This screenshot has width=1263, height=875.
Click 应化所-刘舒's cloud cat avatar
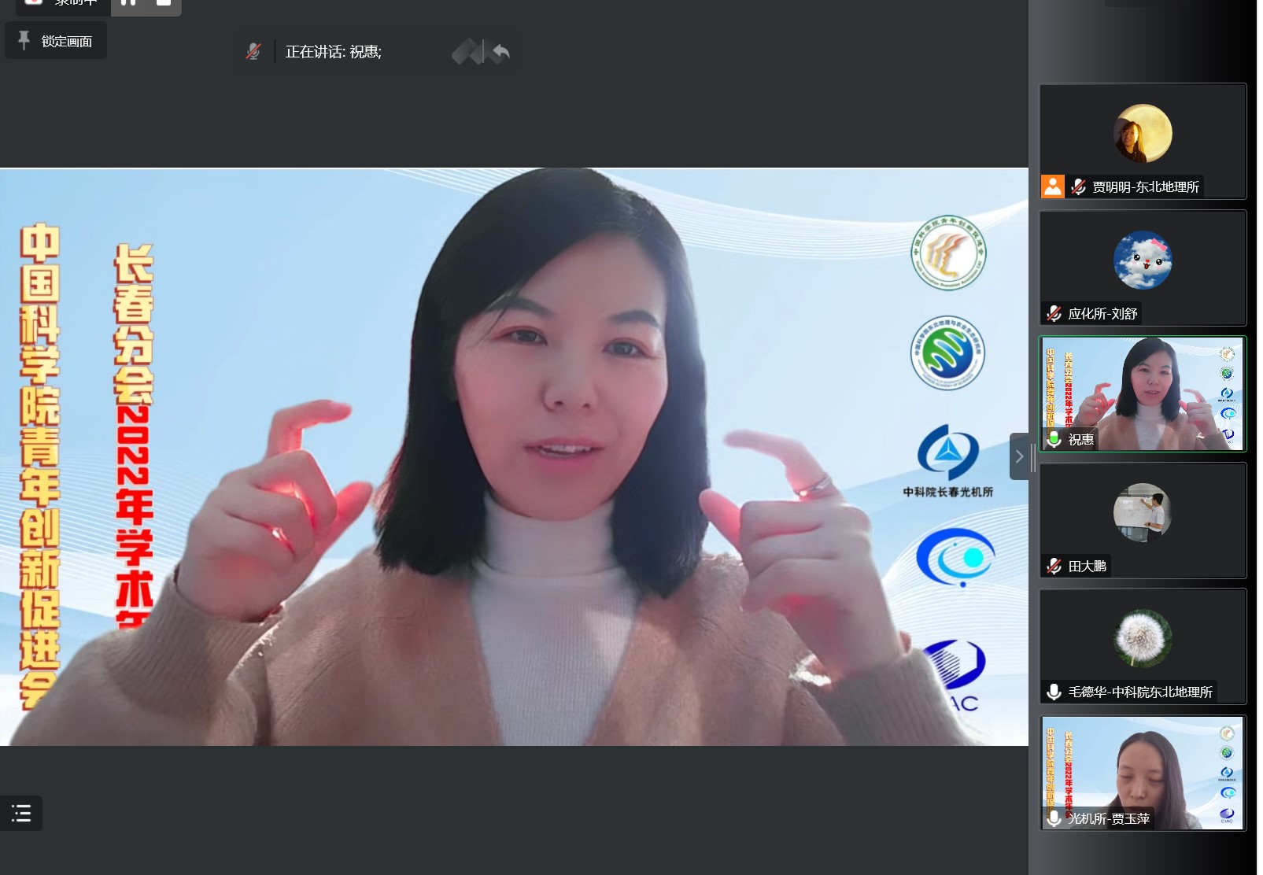pos(1143,260)
